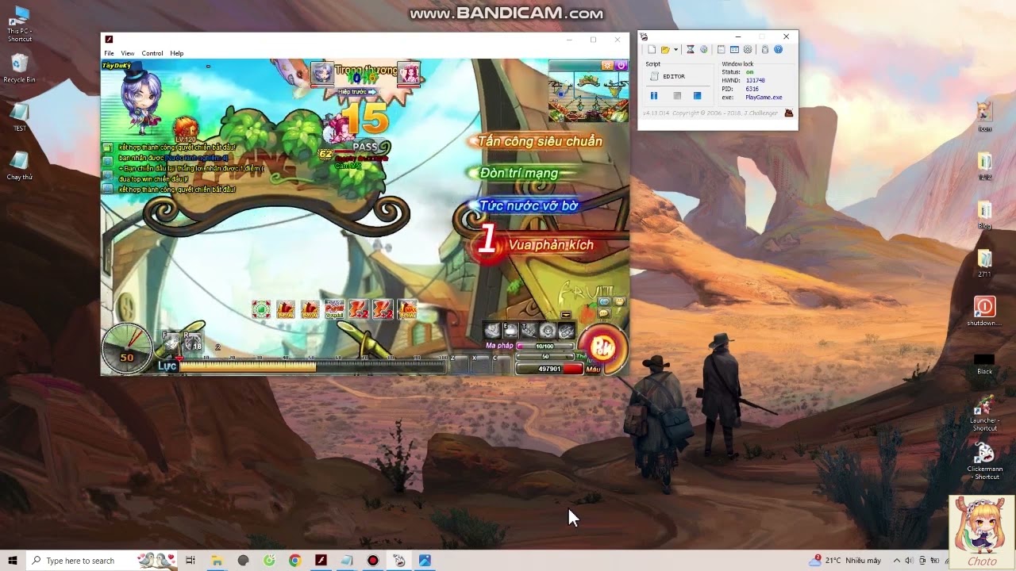Open Bandicam record icon in taskbar
Image resolution: width=1016 pixels, height=571 pixels.
coord(372,560)
